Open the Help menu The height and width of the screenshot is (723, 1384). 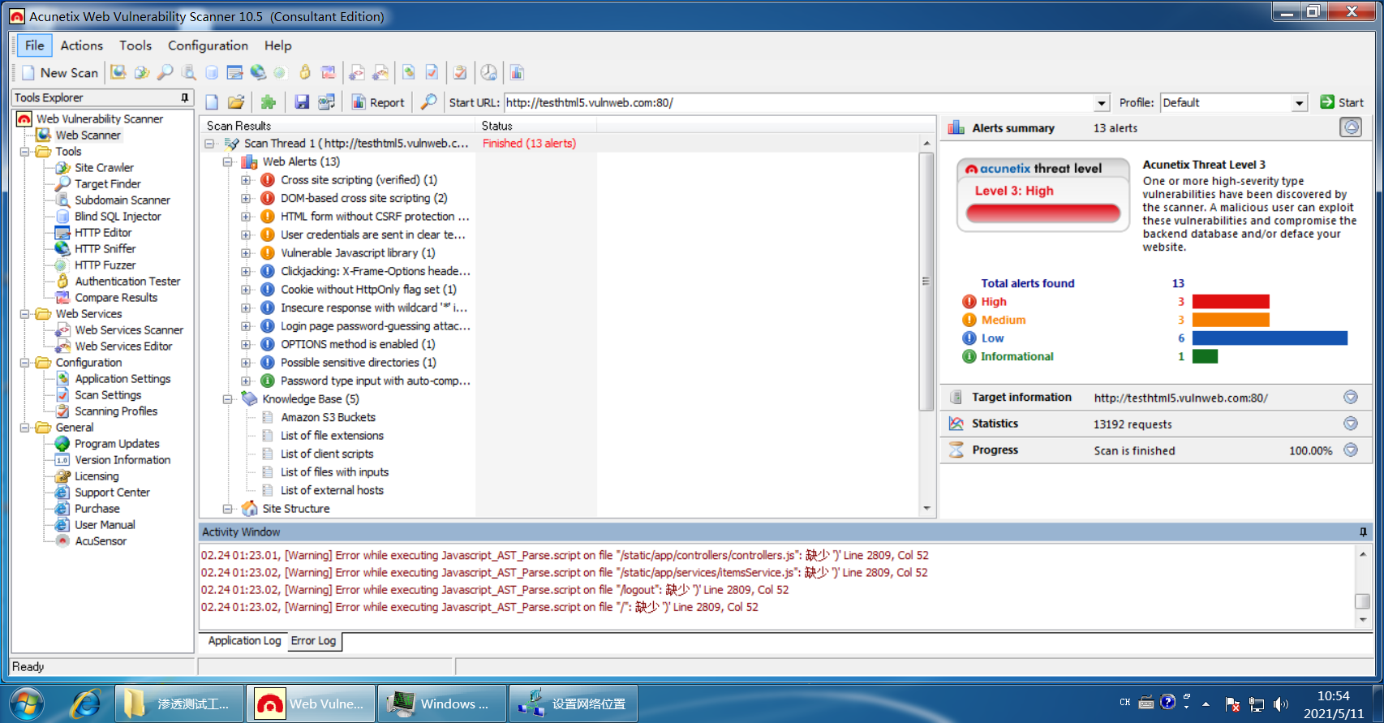coord(277,45)
